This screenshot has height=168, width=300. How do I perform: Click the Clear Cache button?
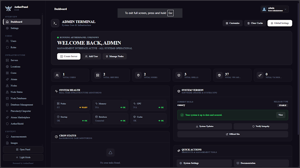[255, 23]
